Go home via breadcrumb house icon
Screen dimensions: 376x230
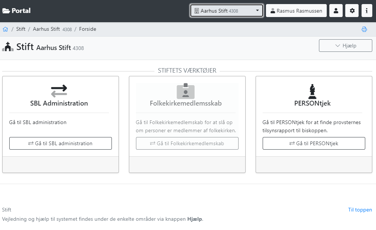(5, 29)
